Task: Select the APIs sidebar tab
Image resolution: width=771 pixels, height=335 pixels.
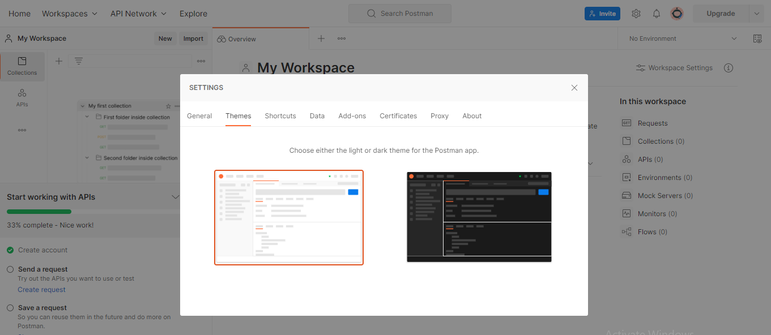Action: pos(22,97)
